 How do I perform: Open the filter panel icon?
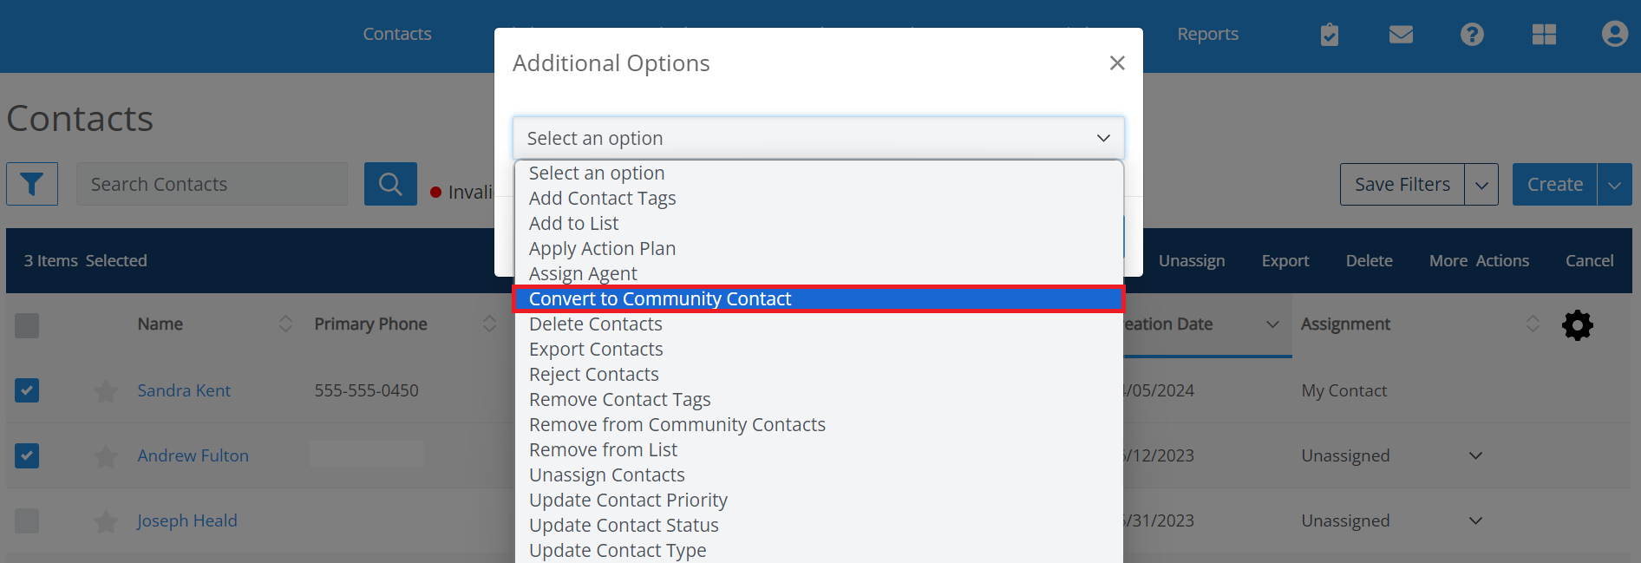coord(32,184)
